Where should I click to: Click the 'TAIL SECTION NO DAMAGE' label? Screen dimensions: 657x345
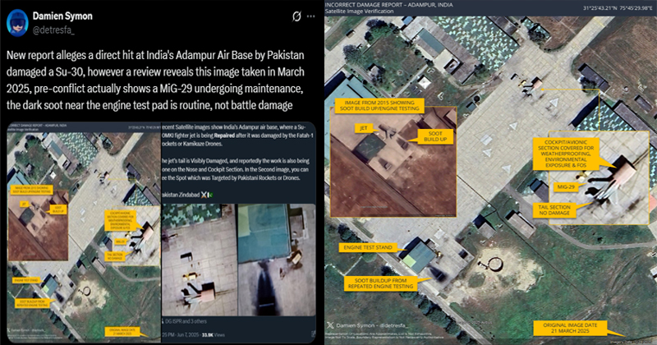pos(554,210)
